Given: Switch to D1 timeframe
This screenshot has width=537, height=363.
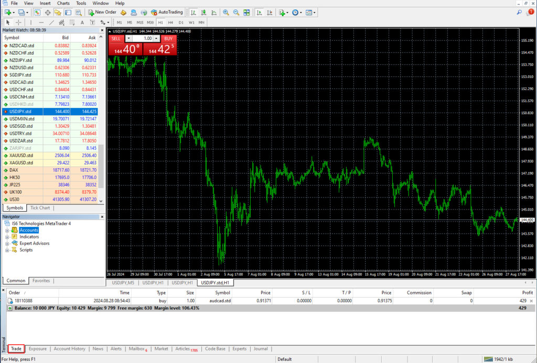Looking at the screenshot, I should pos(181,22).
